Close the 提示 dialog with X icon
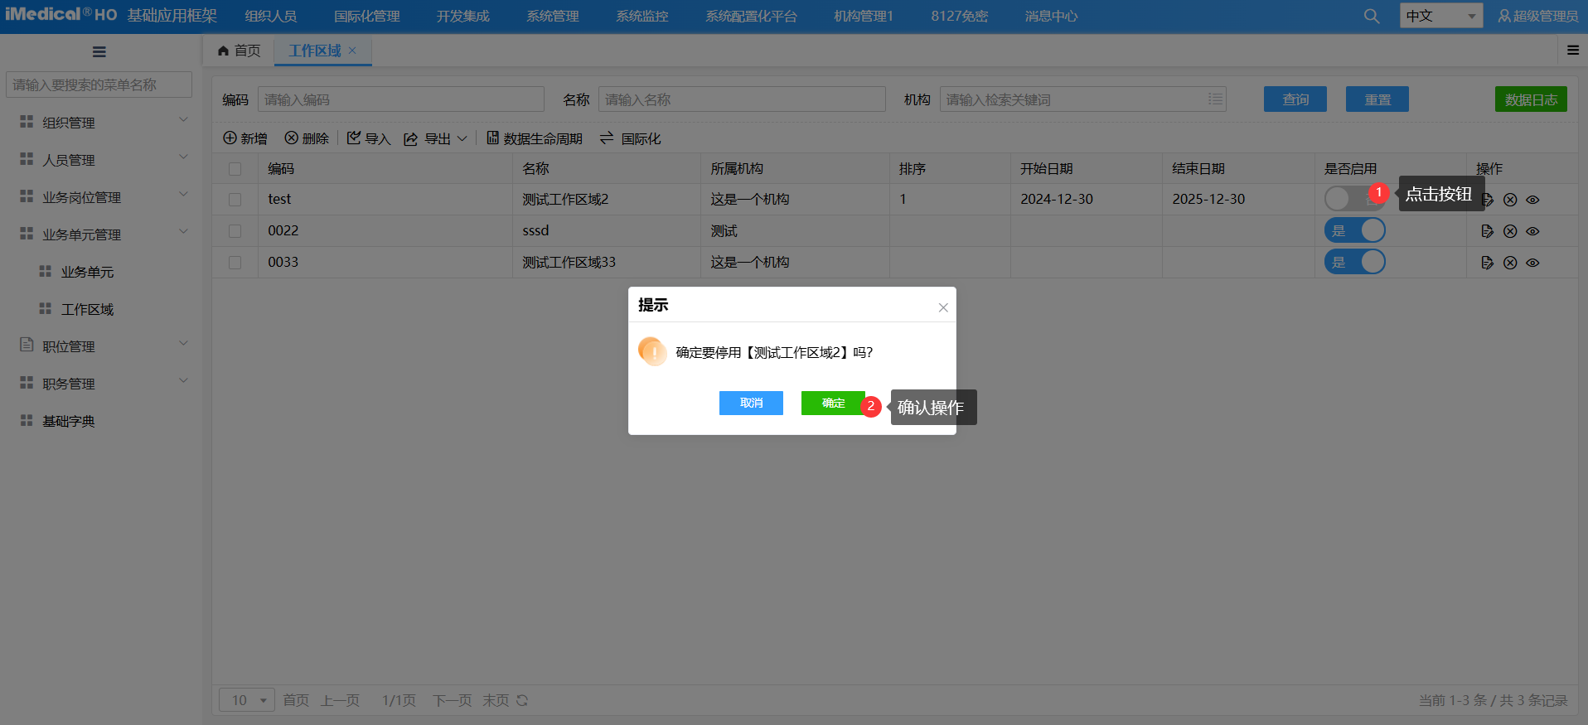 click(x=943, y=307)
